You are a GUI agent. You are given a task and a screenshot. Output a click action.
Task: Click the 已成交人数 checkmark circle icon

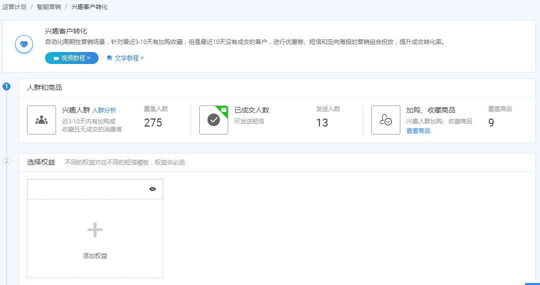click(213, 120)
